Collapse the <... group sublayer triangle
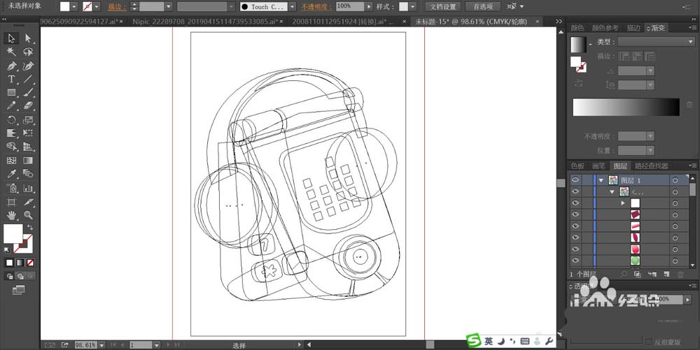This screenshot has height=350, width=700. [612, 192]
